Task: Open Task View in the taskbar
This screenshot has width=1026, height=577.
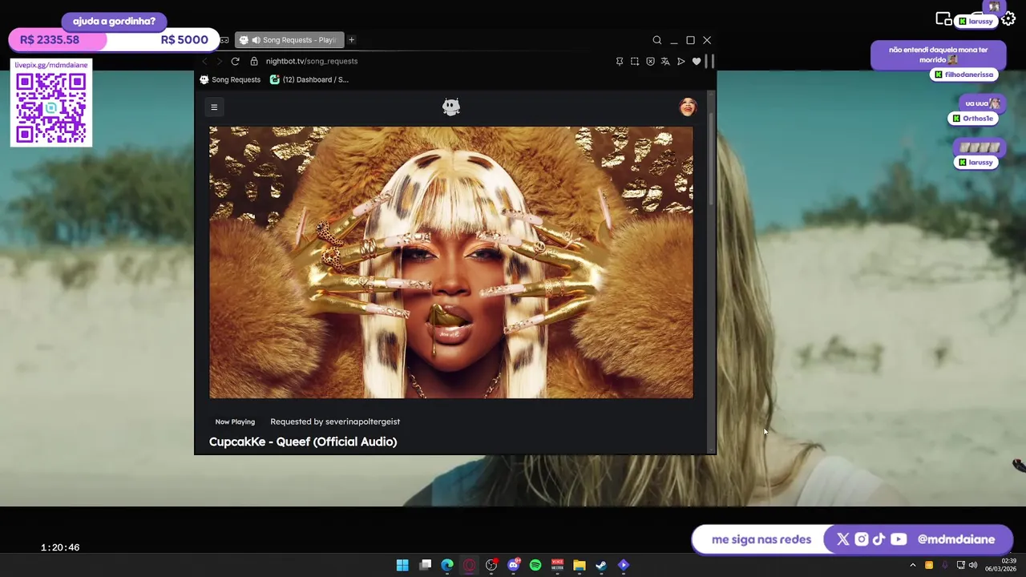Action: pos(426,565)
